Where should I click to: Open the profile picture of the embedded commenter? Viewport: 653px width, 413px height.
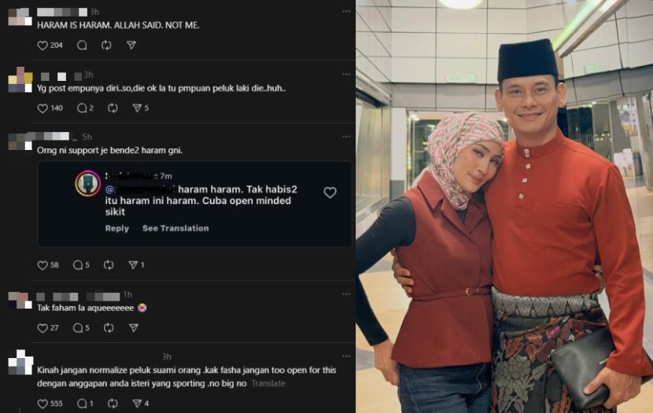coord(88,183)
